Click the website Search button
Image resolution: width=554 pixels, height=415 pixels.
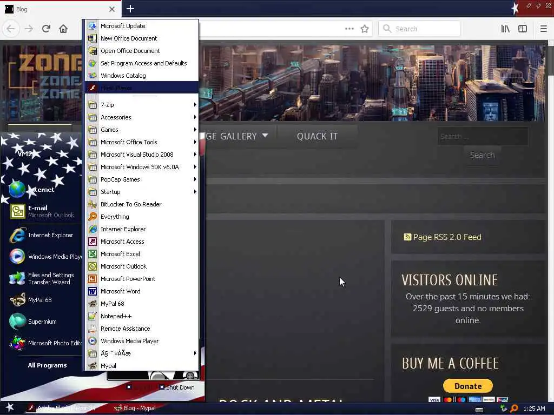[482, 155]
